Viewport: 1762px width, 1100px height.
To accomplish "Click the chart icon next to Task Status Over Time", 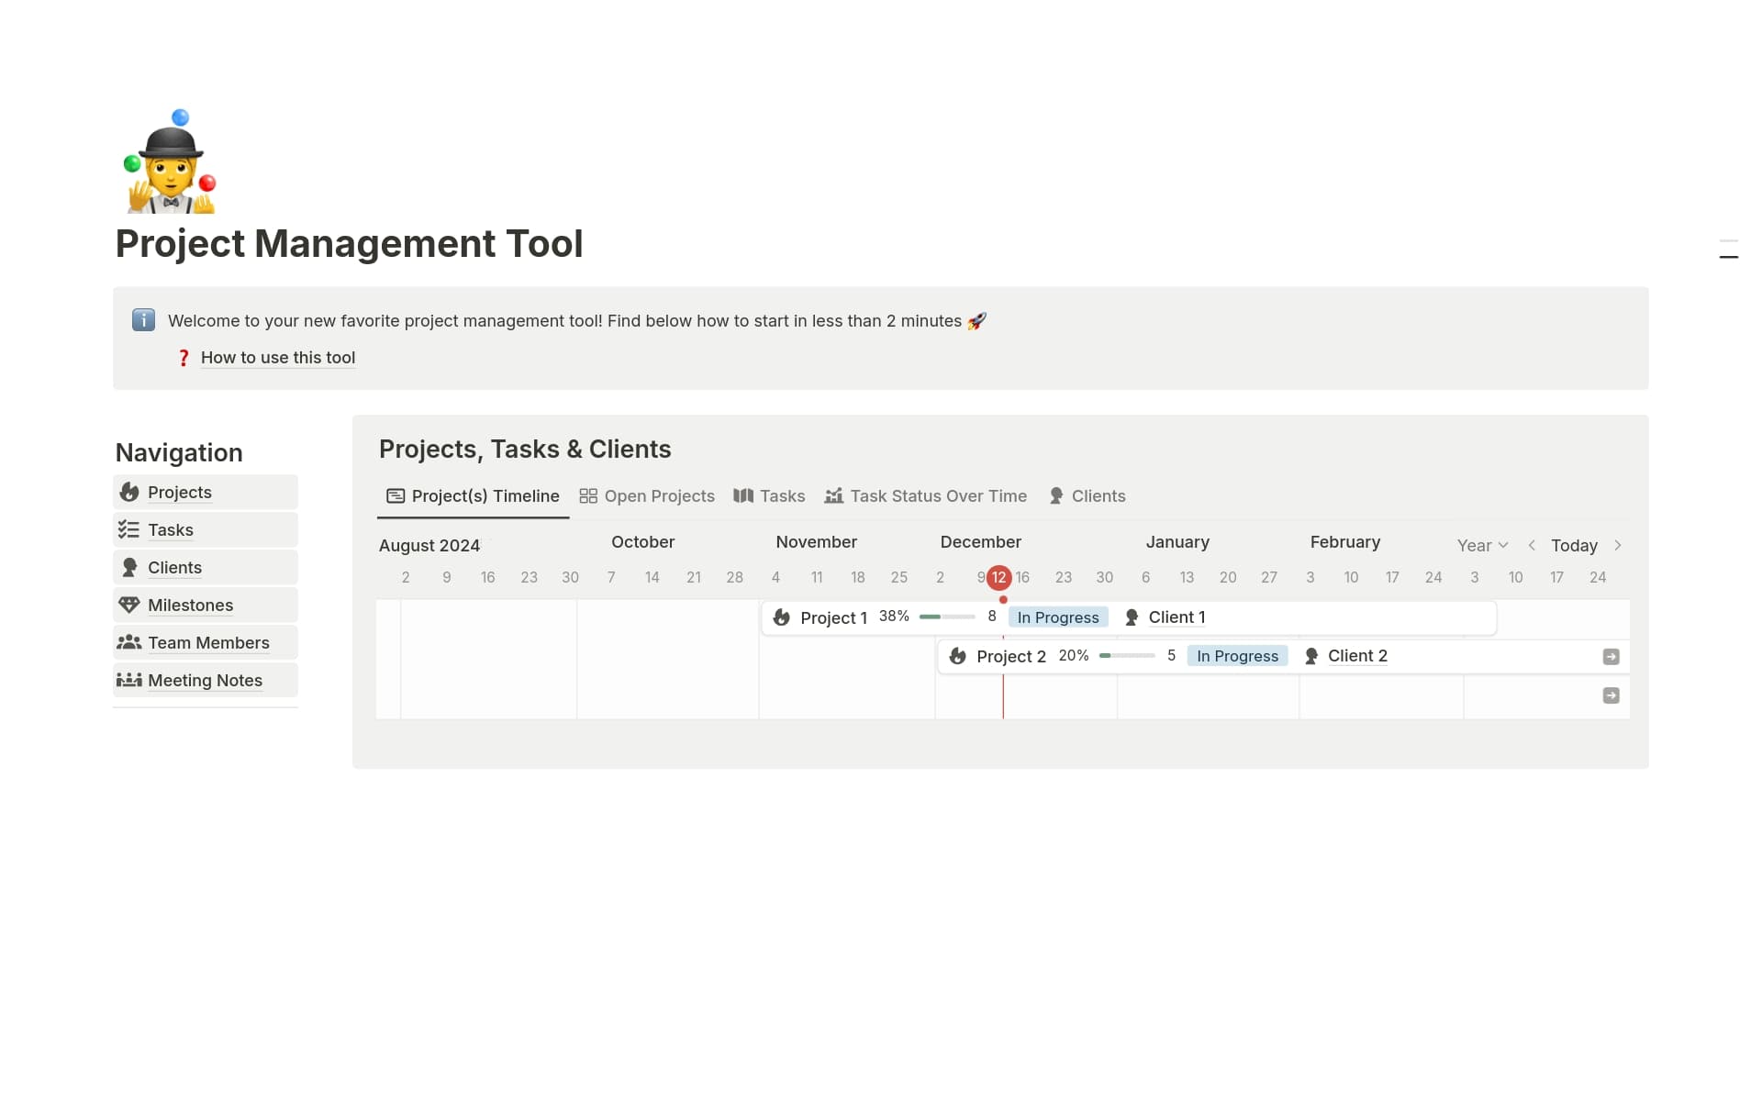I will tap(834, 495).
